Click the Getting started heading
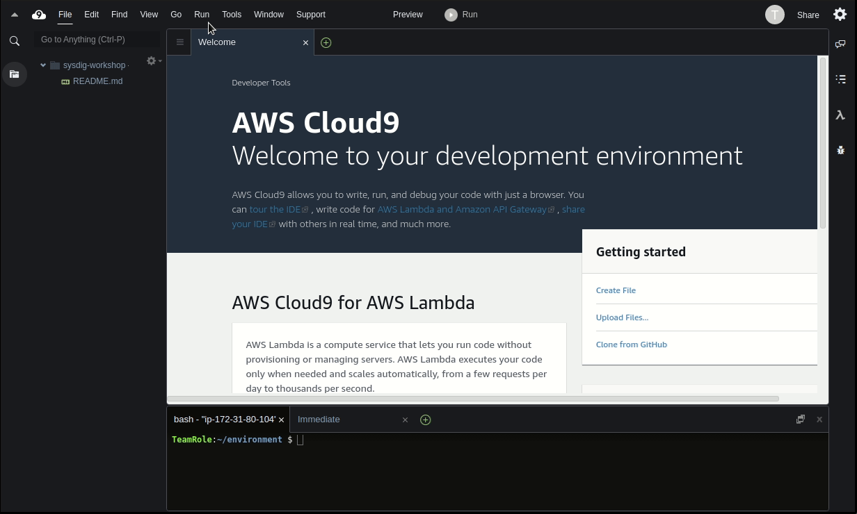The width and height of the screenshot is (857, 514). click(641, 252)
